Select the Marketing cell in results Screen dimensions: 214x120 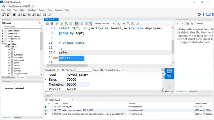pyautogui.click(x=56, y=84)
